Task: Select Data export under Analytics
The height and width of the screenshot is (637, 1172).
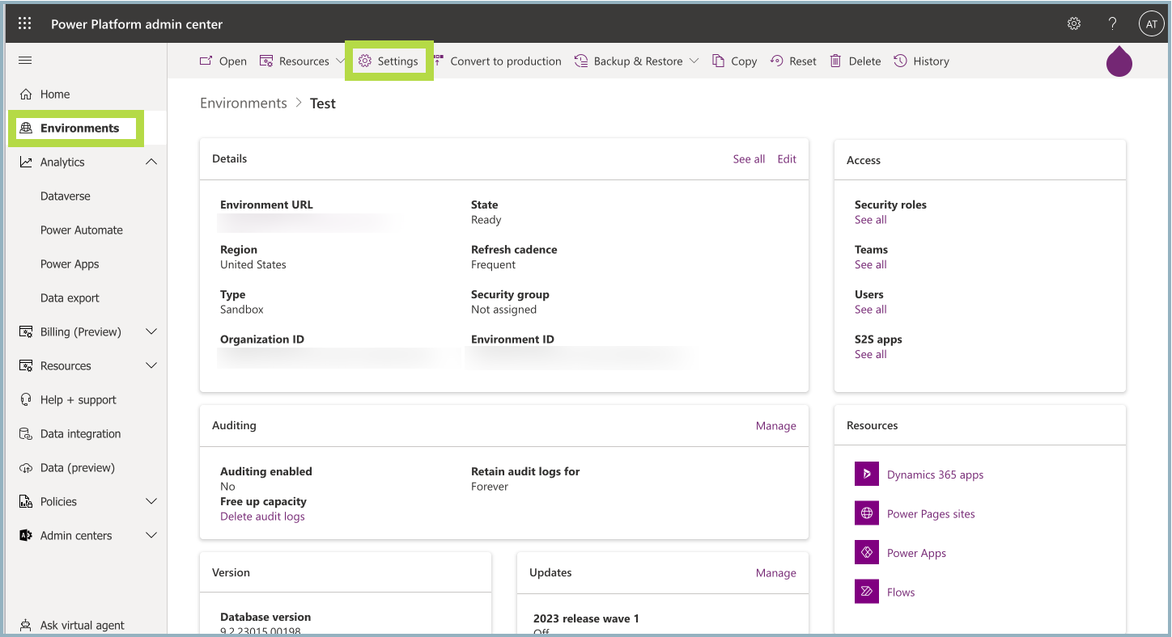Action: (x=70, y=298)
